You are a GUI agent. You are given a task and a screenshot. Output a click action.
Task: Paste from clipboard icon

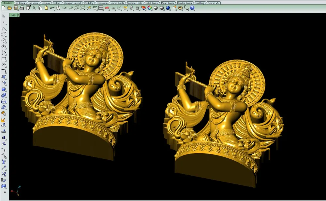[46, 8]
